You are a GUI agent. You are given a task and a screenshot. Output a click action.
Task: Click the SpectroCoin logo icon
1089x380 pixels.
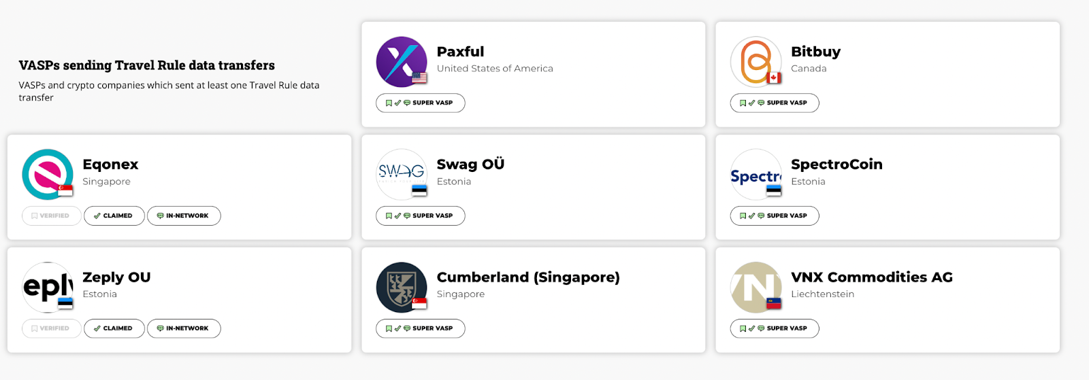coord(755,175)
